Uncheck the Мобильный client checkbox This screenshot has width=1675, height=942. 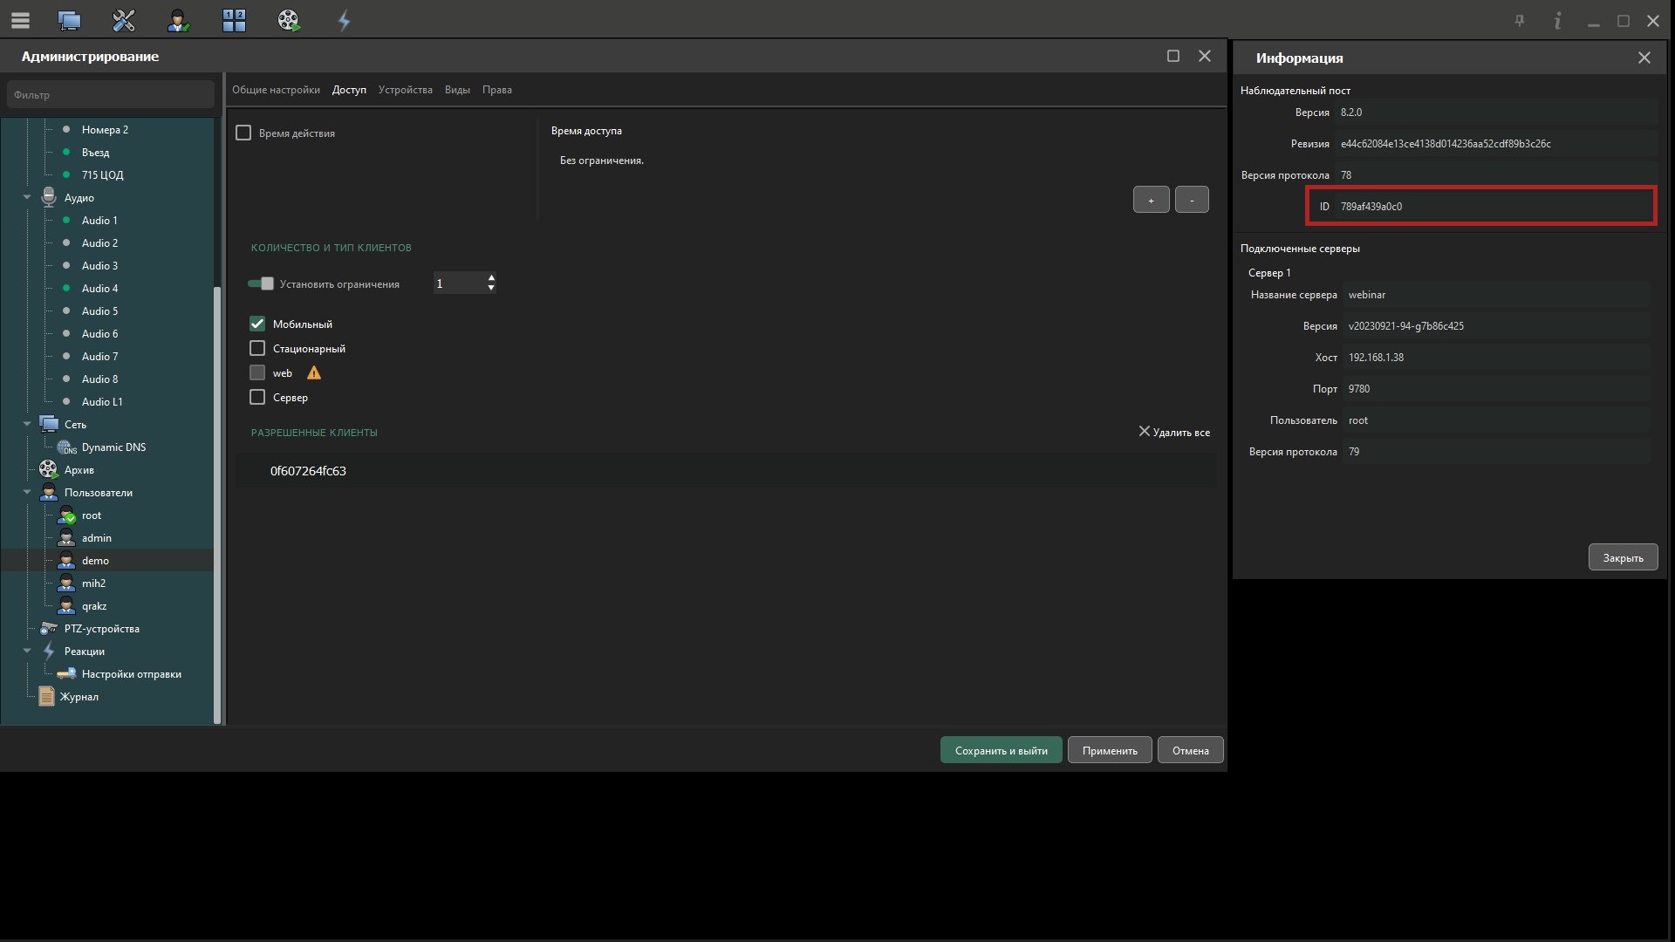click(257, 324)
